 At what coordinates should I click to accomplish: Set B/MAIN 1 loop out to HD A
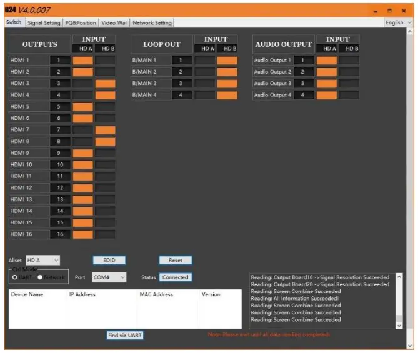[205, 60]
